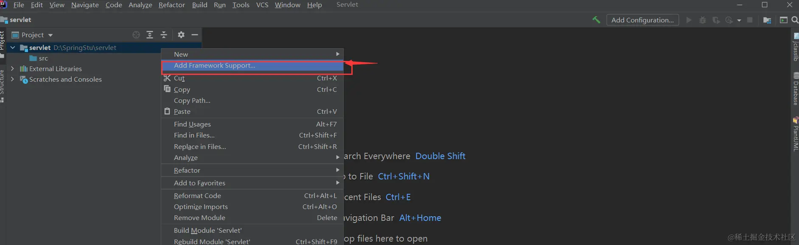Hide the Project panel with minus icon
Image resolution: width=799 pixels, height=245 pixels.
point(195,35)
